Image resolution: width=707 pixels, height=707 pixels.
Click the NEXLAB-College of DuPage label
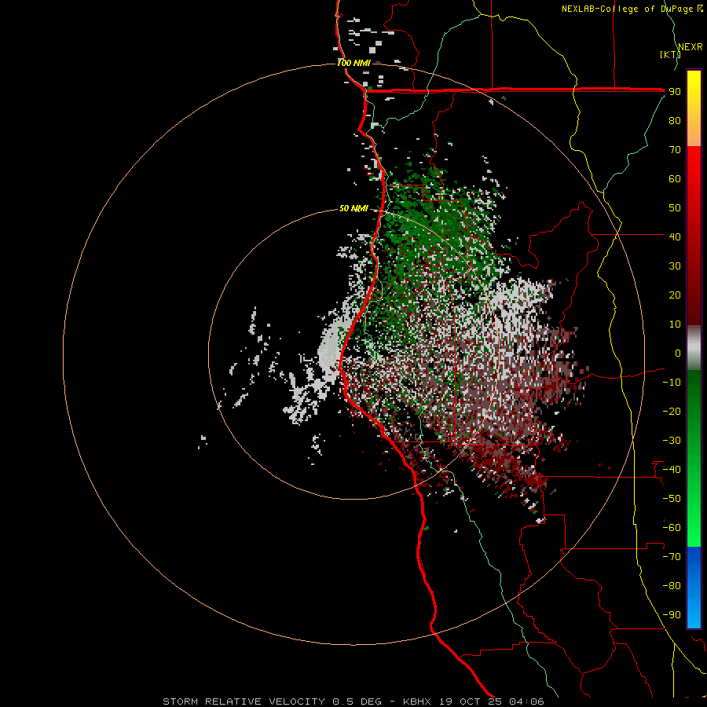(x=632, y=9)
